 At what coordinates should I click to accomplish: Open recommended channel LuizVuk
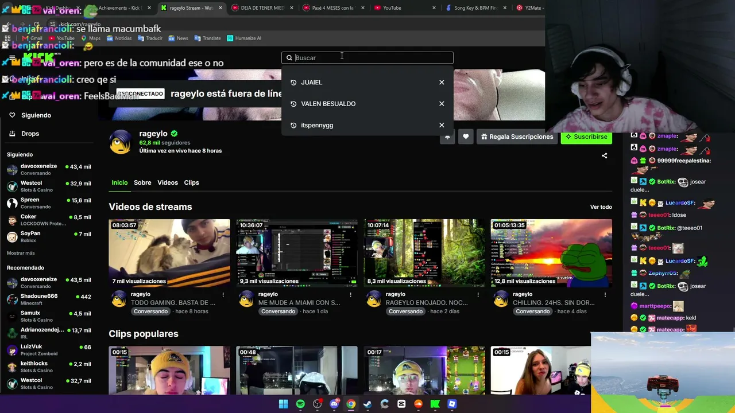click(49, 350)
